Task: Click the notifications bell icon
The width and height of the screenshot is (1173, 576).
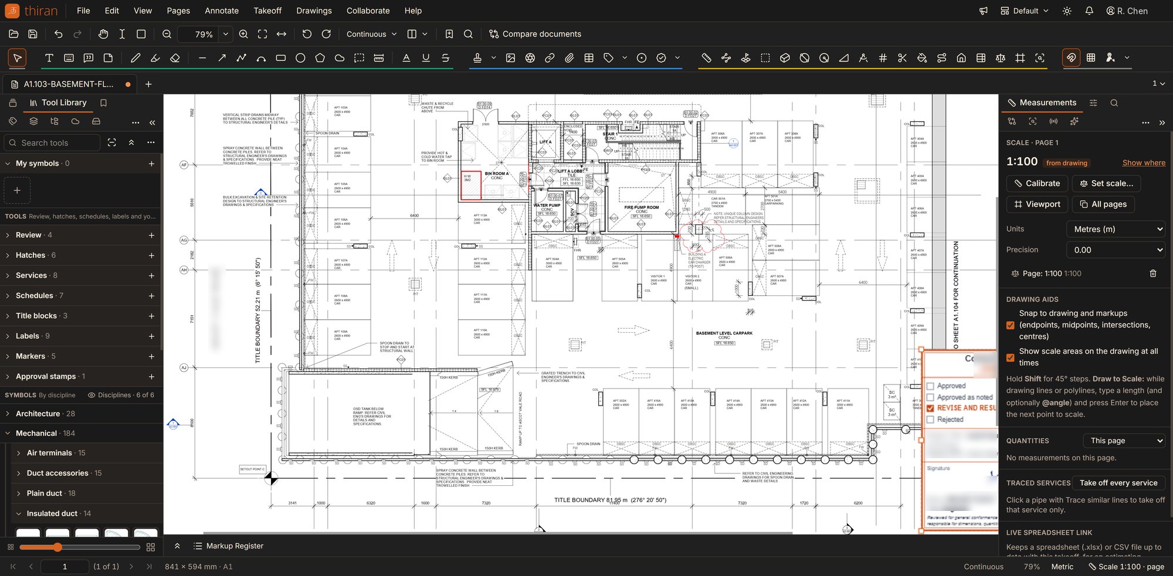Action: click(1089, 11)
